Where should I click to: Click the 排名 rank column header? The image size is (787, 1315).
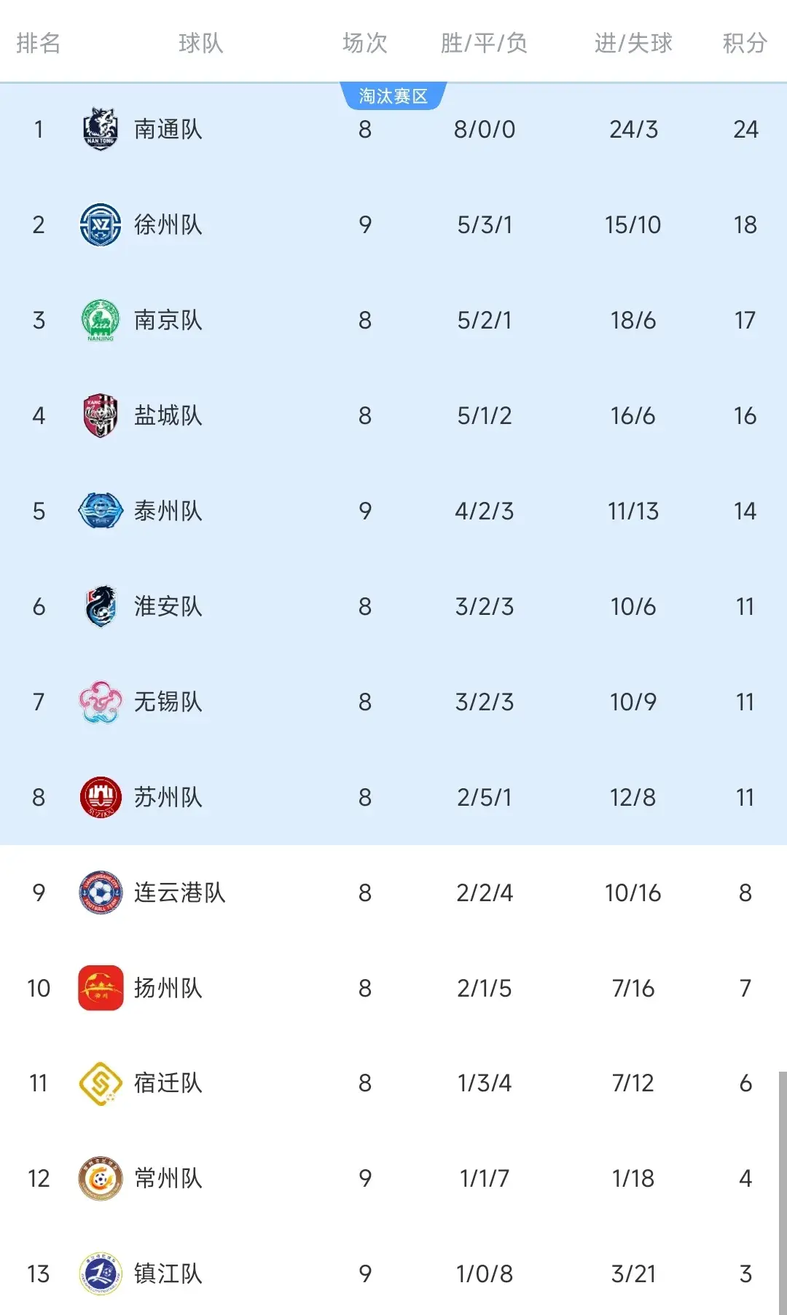point(39,44)
